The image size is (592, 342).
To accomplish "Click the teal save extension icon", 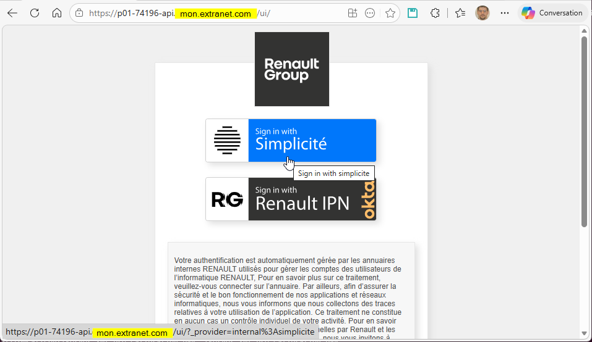I will [413, 13].
